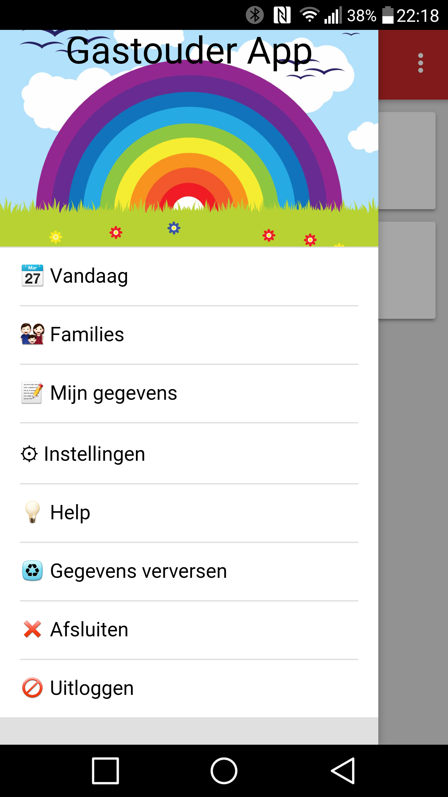
Task: Select the Gegevens verversen label
Action: point(139,571)
